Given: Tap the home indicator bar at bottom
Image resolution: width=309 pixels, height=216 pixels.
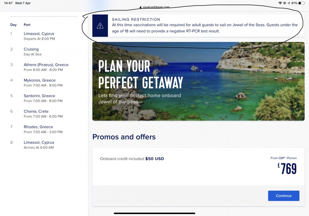Looking at the screenshot, I should (x=154, y=213).
